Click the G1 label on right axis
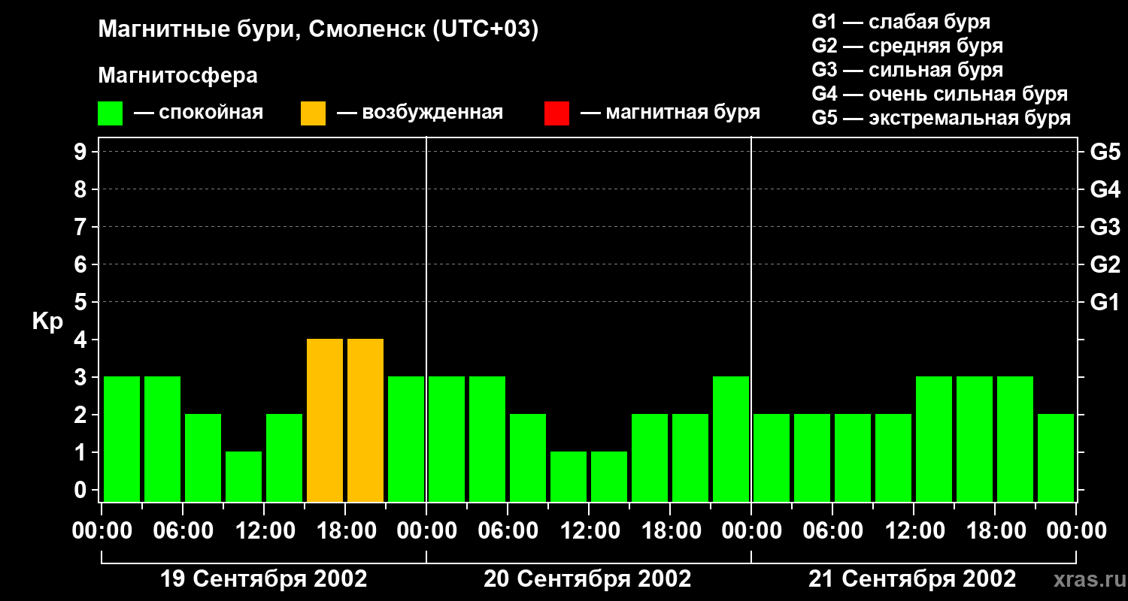This screenshot has width=1128, height=601. pyautogui.click(x=1105, y=303)
